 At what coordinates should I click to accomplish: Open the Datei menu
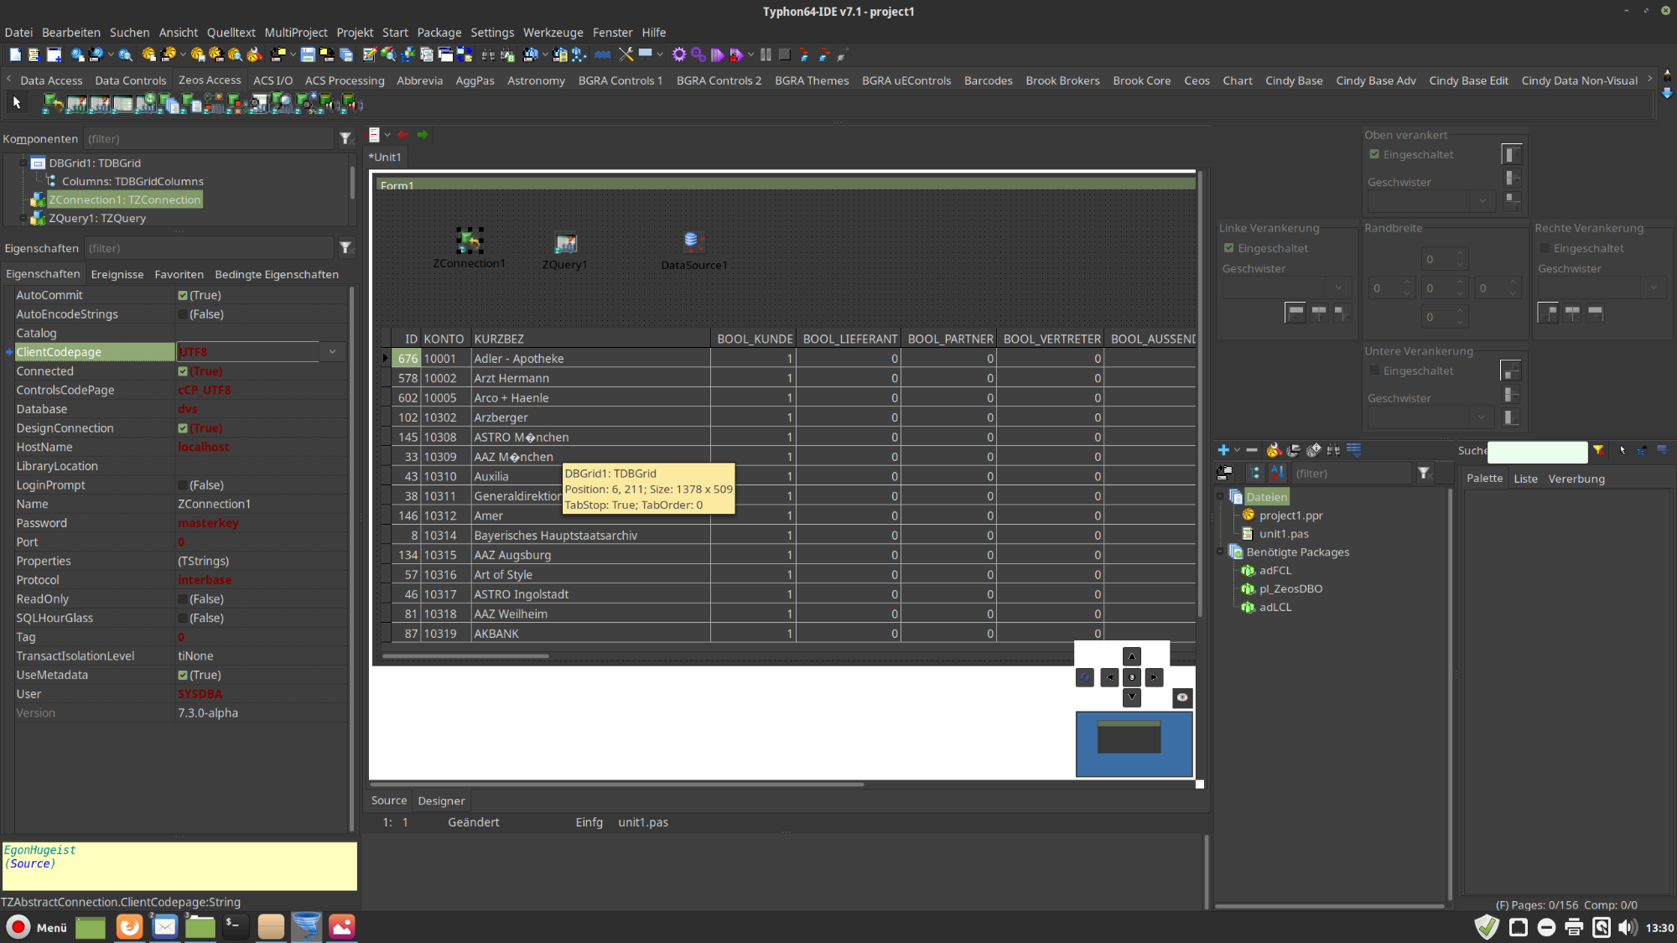(18, 32)
